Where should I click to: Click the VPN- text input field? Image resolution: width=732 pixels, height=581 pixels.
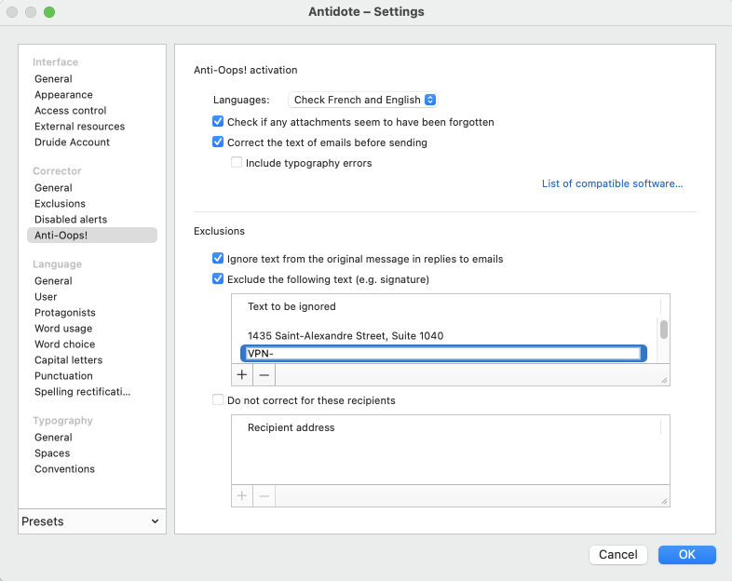[x=441, y=354]
